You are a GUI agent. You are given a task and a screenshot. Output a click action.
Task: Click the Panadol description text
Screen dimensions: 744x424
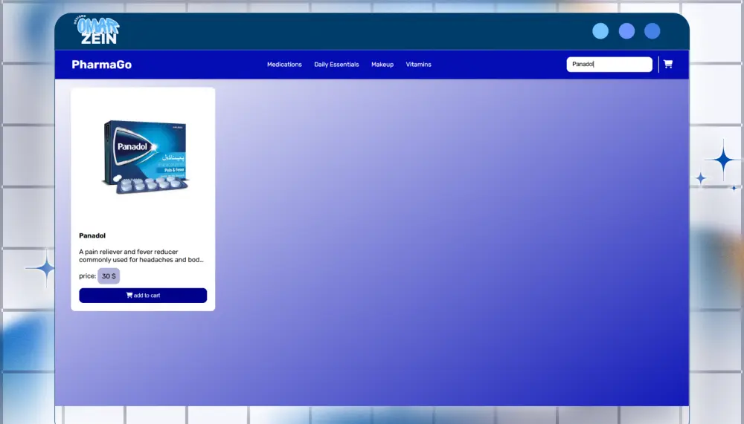(141, 256)
